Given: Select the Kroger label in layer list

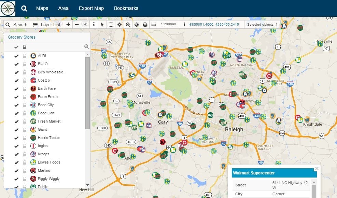Looking at the screenshot, I should click(x=43, y=154).
